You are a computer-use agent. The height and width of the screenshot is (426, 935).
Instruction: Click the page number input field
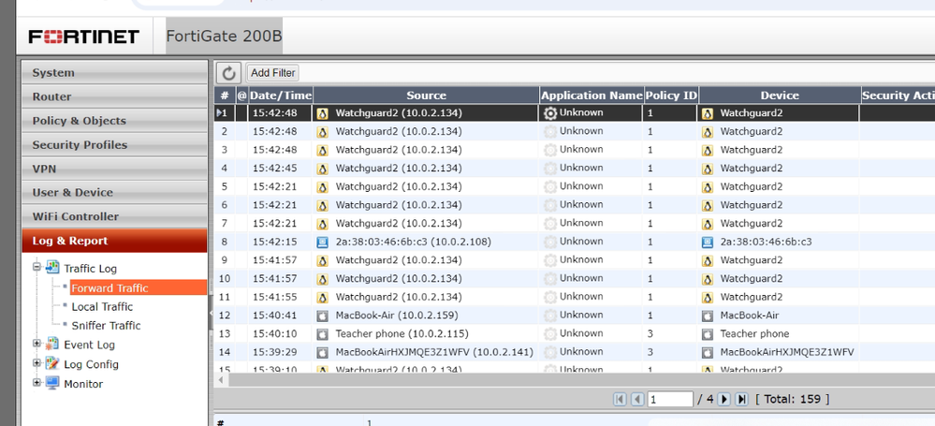(x=670, y=399)
